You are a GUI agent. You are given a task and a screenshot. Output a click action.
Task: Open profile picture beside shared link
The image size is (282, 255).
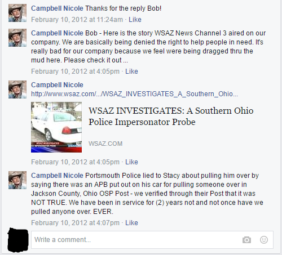[17, 90]
